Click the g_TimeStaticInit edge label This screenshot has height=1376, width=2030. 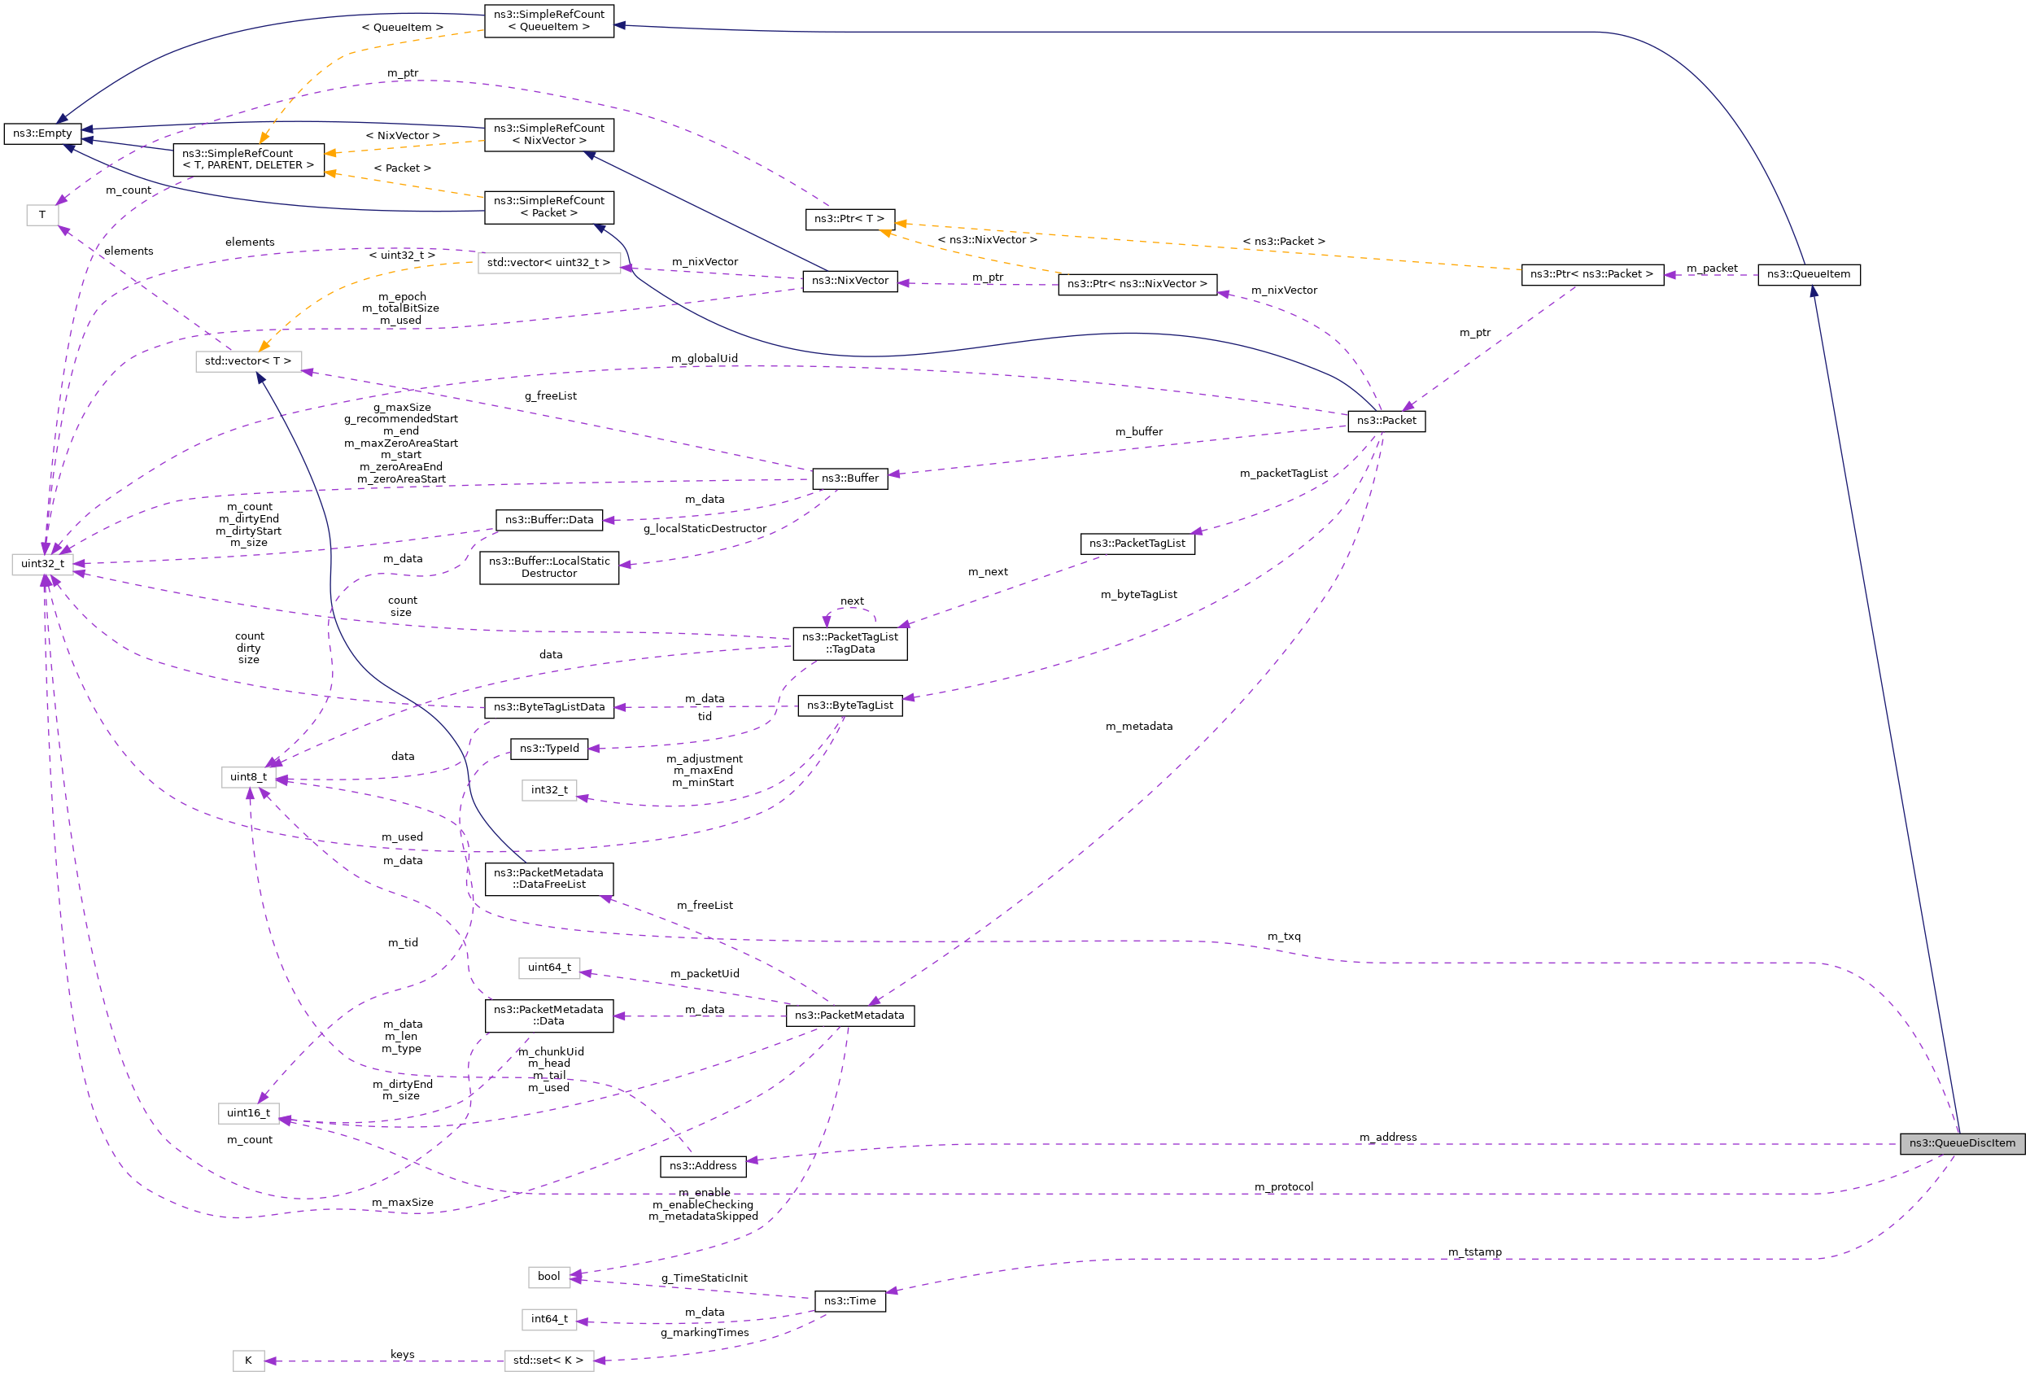click(x=705, y=1279)
